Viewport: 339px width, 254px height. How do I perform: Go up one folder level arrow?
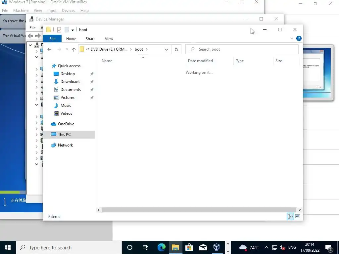[74, 50]
